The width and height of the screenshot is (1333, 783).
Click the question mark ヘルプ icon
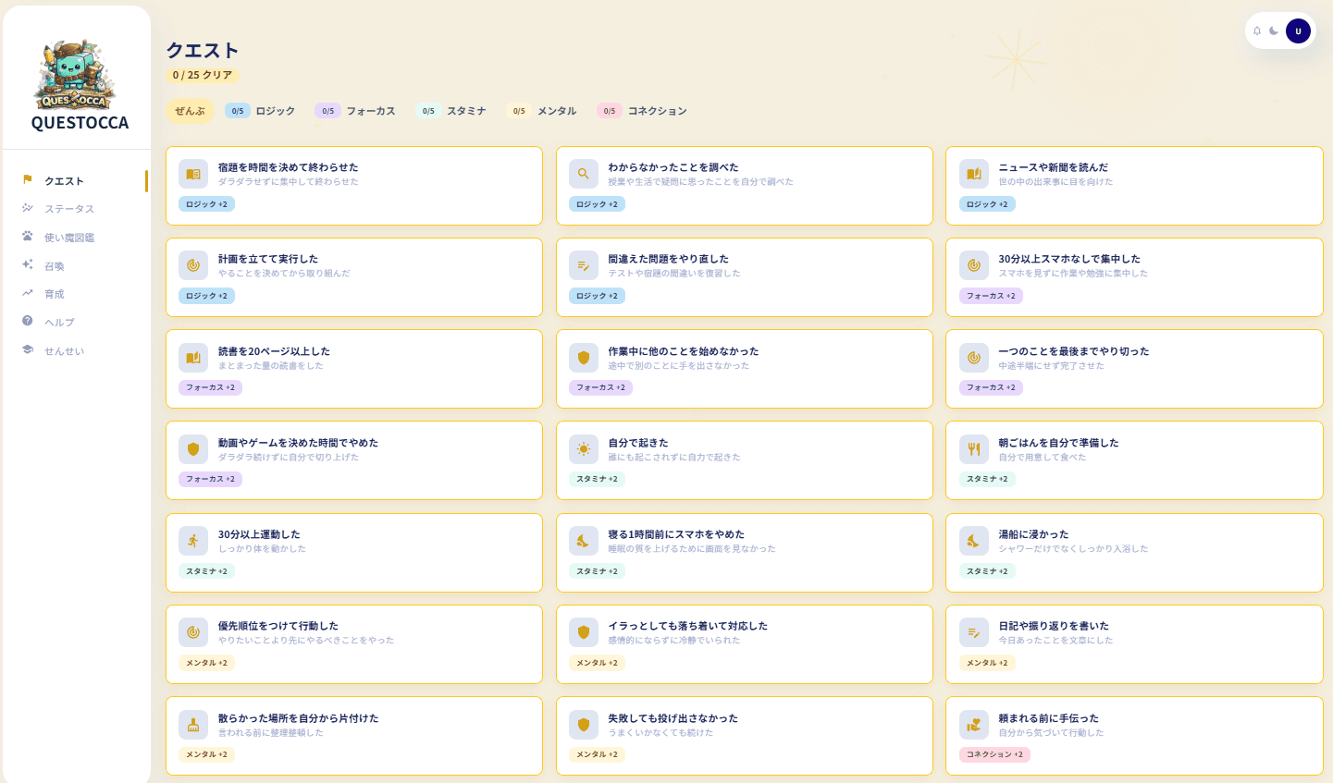pos(28,322)
